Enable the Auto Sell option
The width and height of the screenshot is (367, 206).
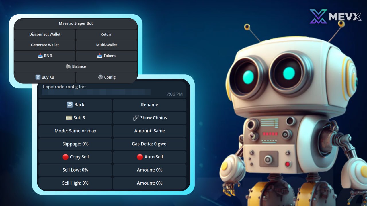[149, 157]
